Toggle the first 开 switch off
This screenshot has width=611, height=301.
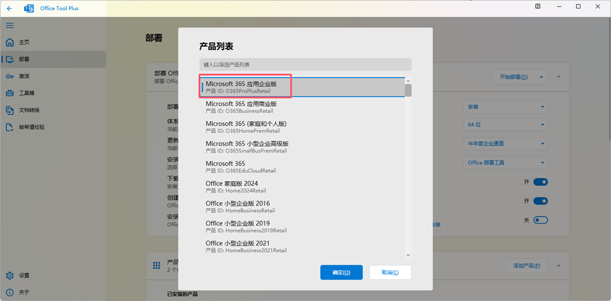click(x=541, y=182)
